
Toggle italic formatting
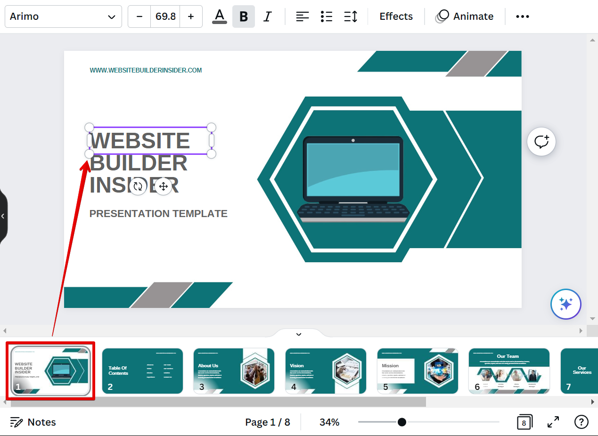click(268, 16)
